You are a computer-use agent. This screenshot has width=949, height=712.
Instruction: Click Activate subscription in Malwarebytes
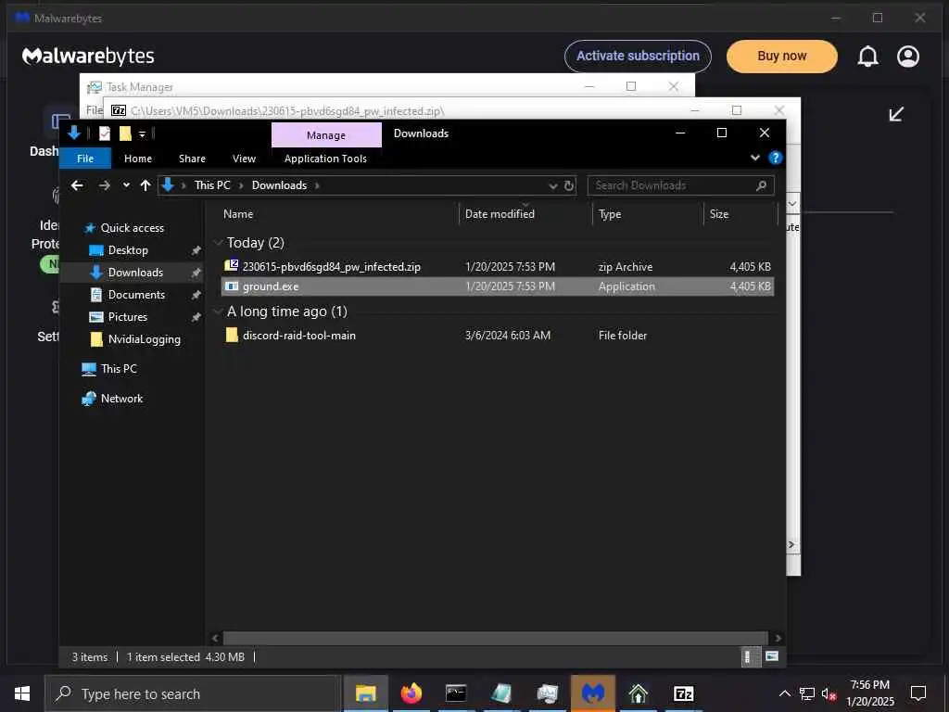coord(638,56)
